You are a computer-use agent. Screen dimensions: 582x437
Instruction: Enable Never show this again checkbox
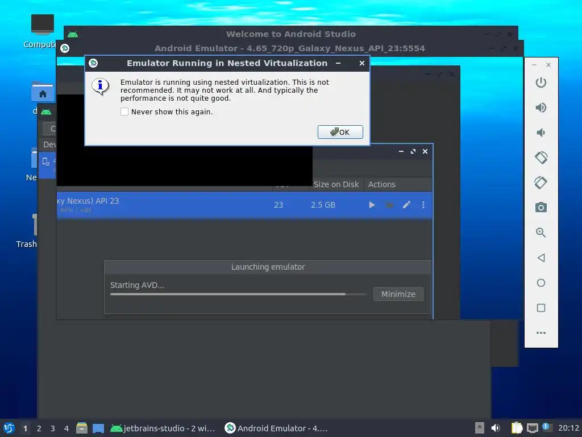[124, 112]
